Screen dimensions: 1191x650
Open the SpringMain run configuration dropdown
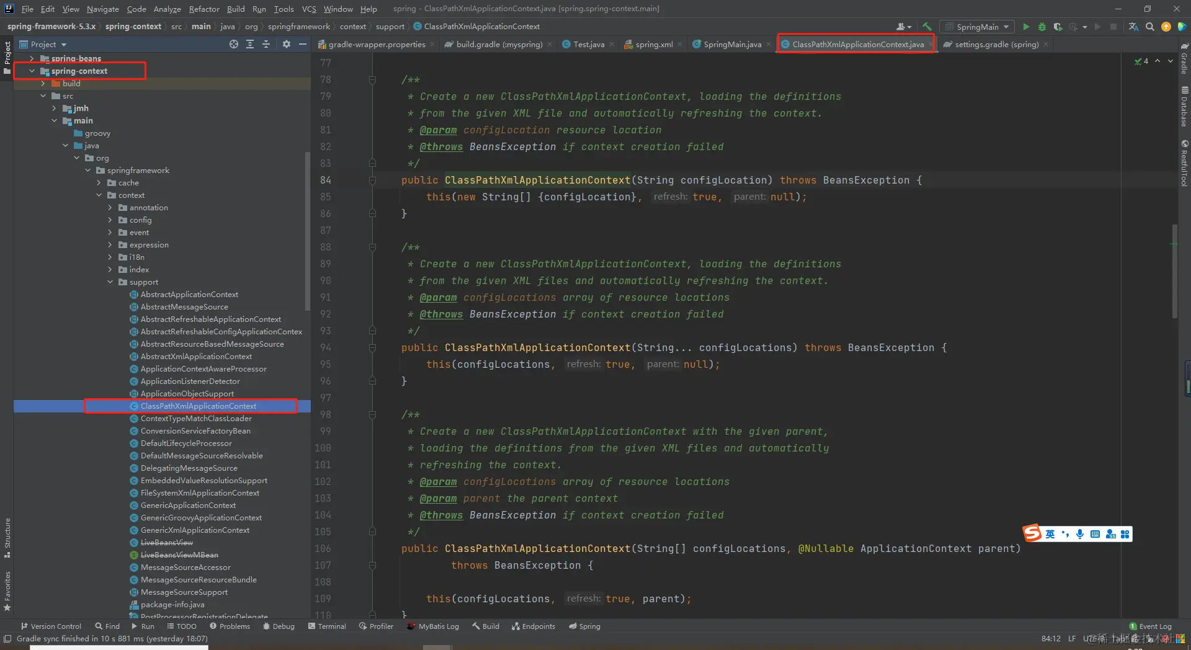978,27
